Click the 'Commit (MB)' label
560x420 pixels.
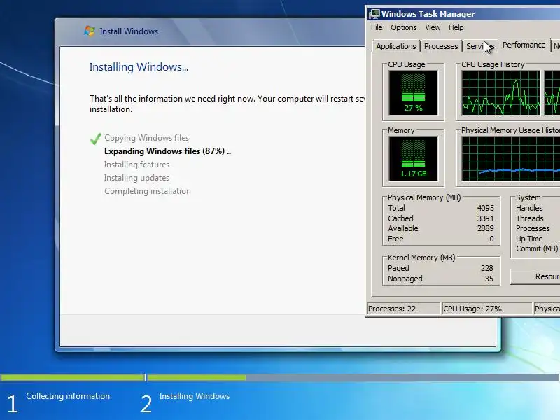(x=537, y=248)
